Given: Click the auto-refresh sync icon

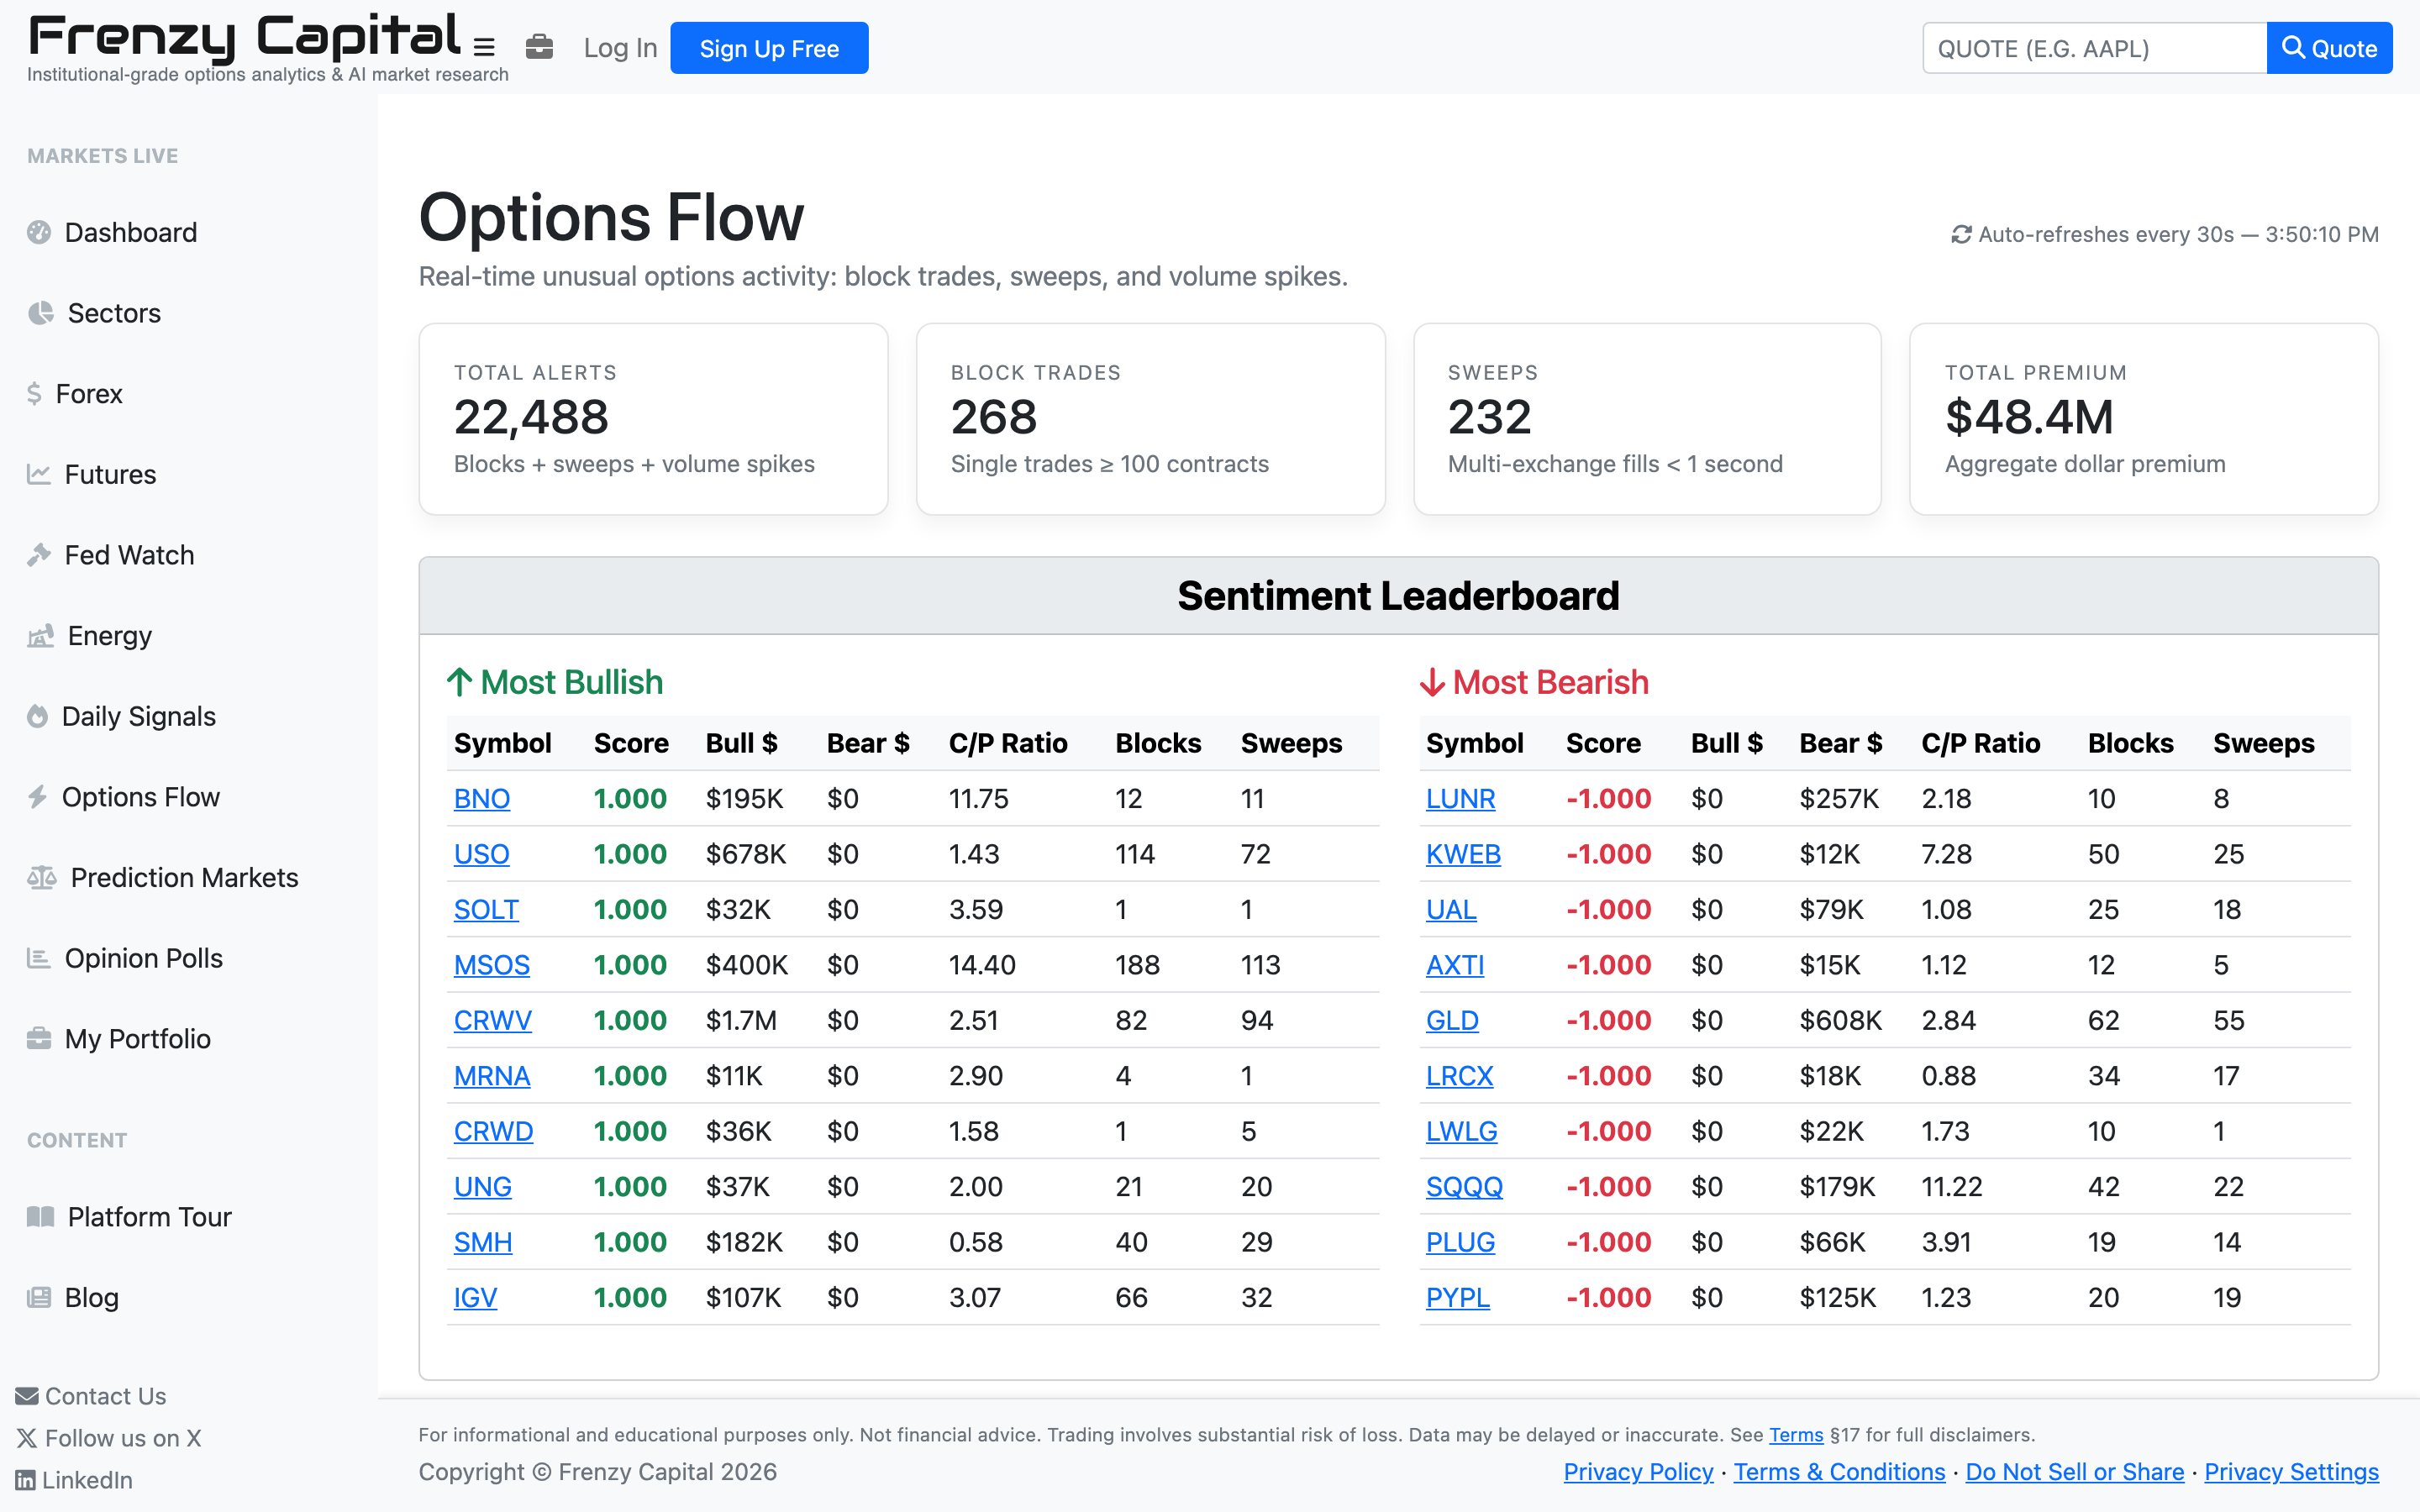Looking at the screenshot, I should click(x=1961, y=234).
